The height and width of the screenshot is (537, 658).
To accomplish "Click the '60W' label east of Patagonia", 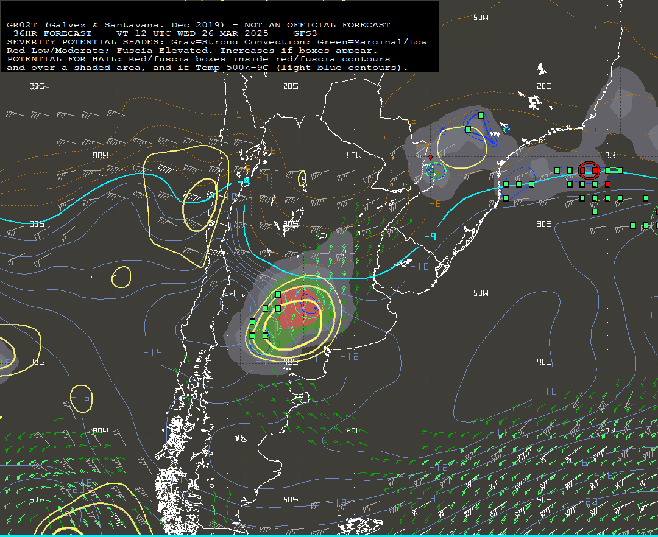I will click(354, 430).
